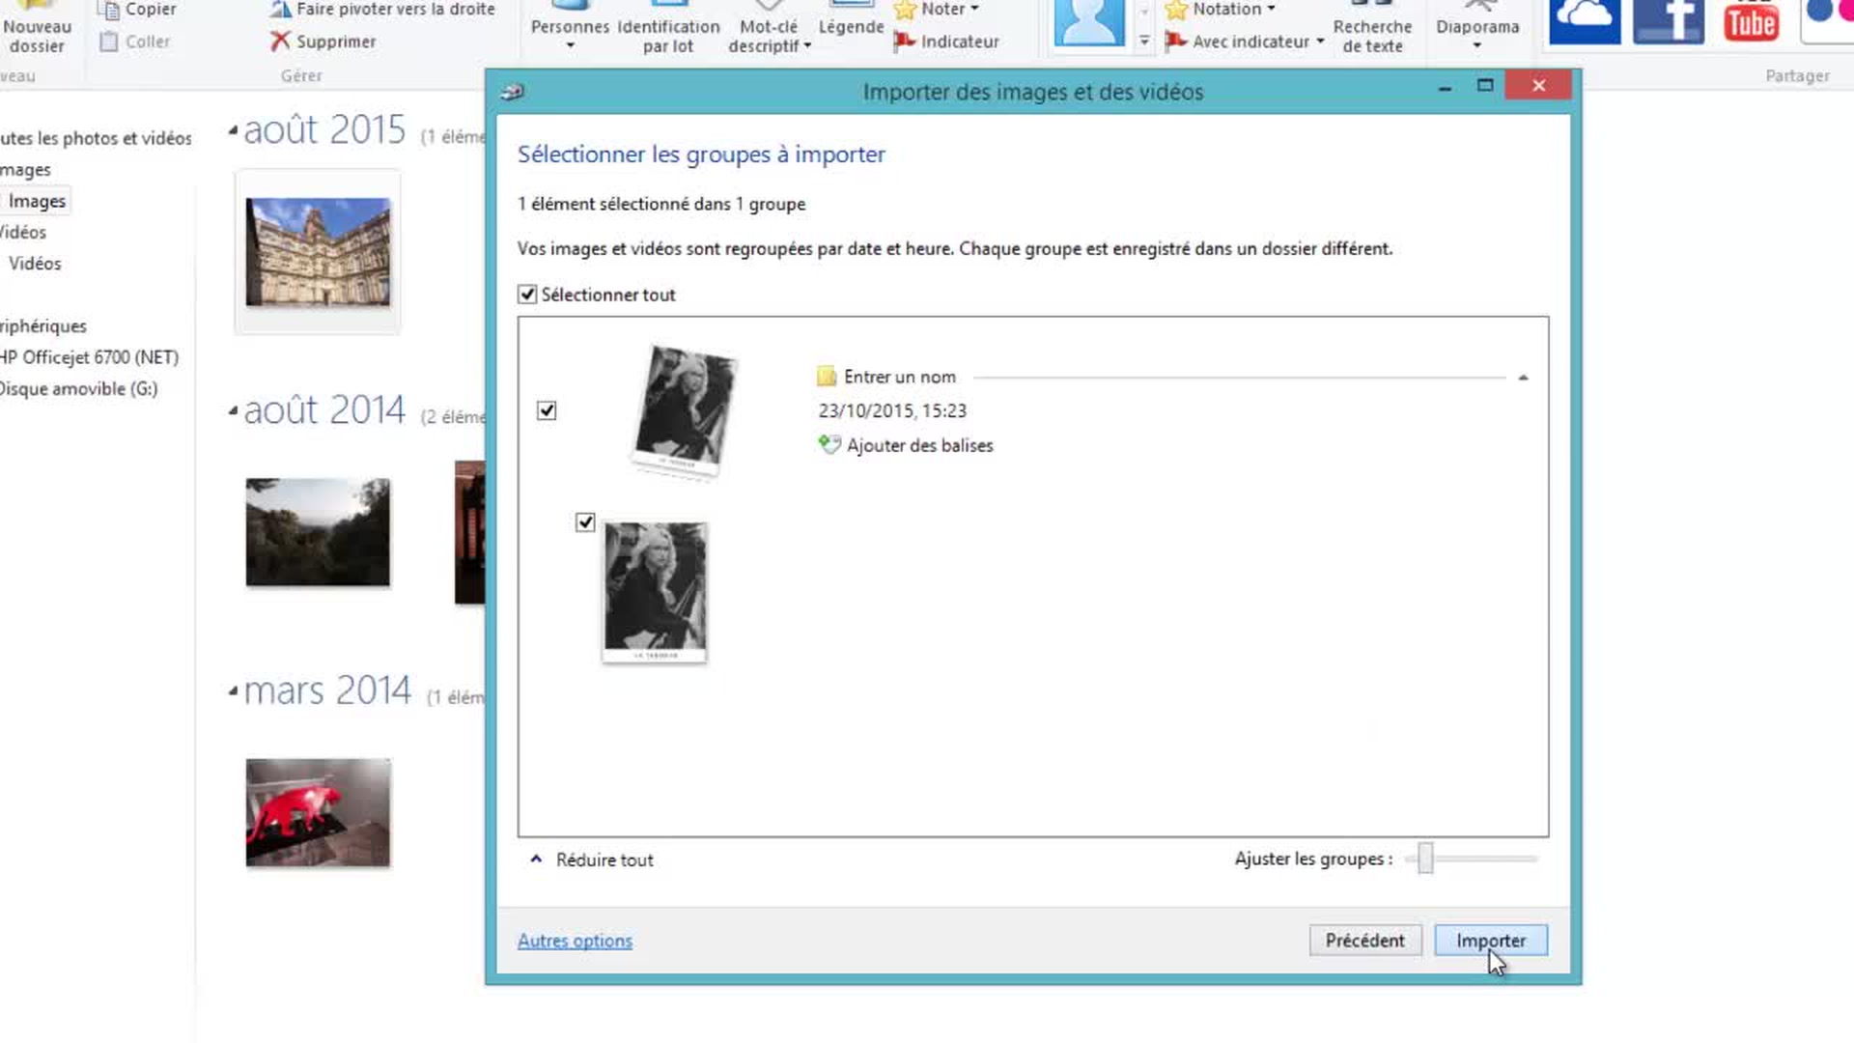Open the Autres options link
The image size is (1854, 1043).
pyautogui.click(x=575, y=941)
